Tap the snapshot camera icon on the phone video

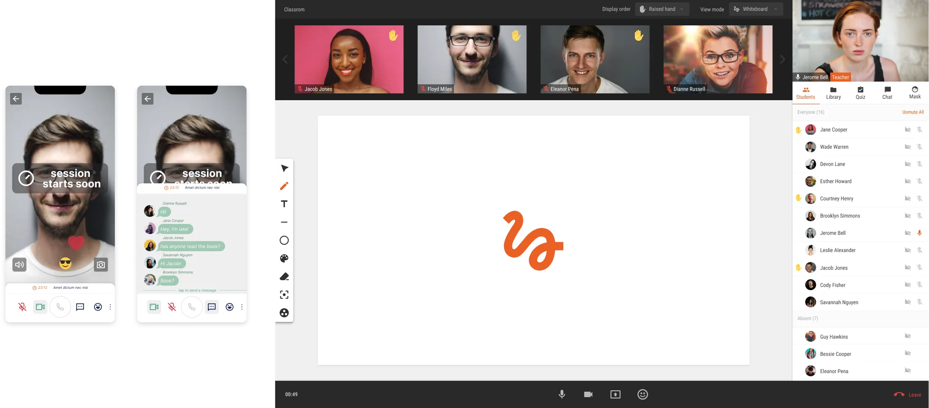[101, 265]
